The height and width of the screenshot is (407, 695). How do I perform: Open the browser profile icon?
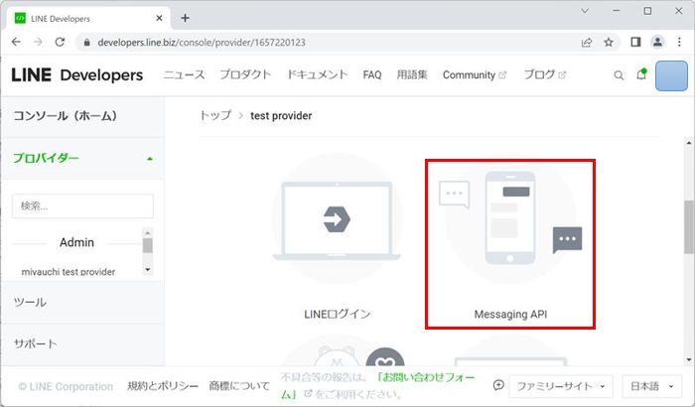coord(657,42)
